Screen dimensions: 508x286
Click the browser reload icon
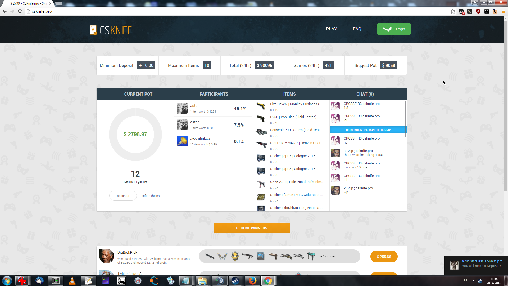point(20,11)
